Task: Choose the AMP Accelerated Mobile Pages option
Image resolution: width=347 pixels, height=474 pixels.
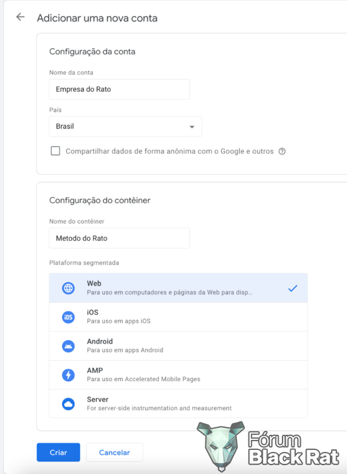Action: click(178, 375)
